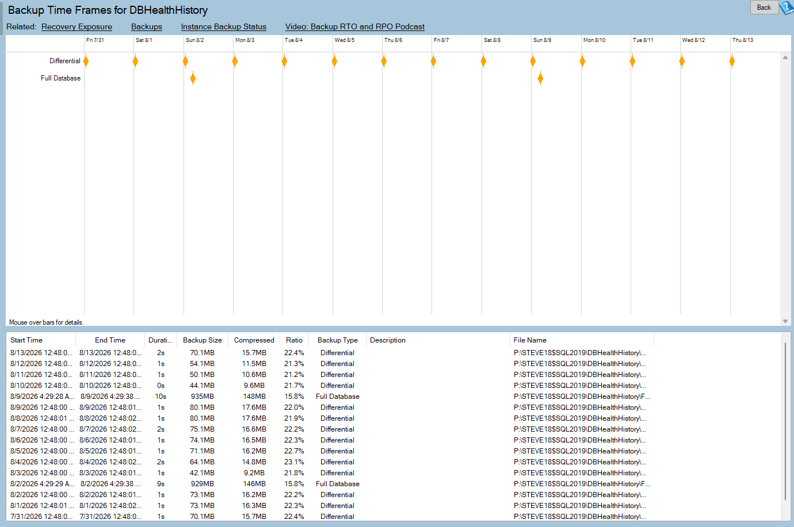The height and width of the screenshot is (527, 794).
Task: Select Differential backup marker on Sun 8/9
Action: click(x=533, y=61)
